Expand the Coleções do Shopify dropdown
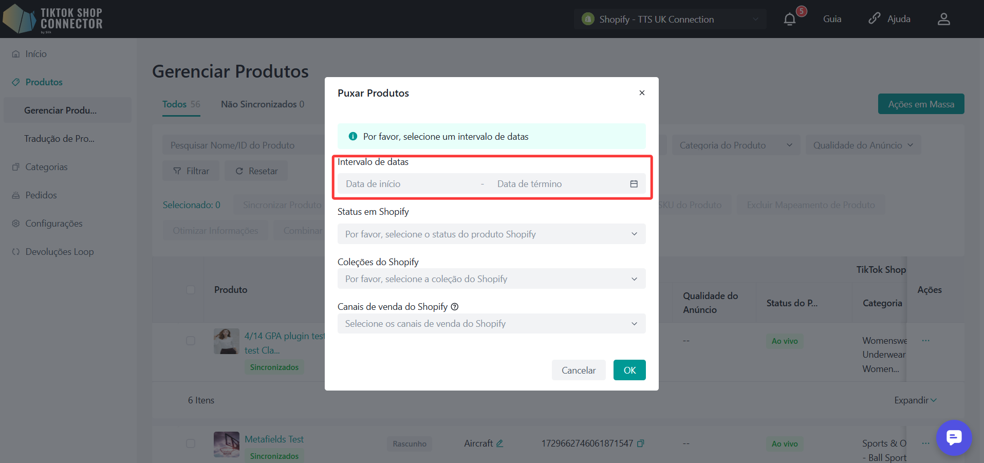The image size is (984, 463). click(491, 279)
